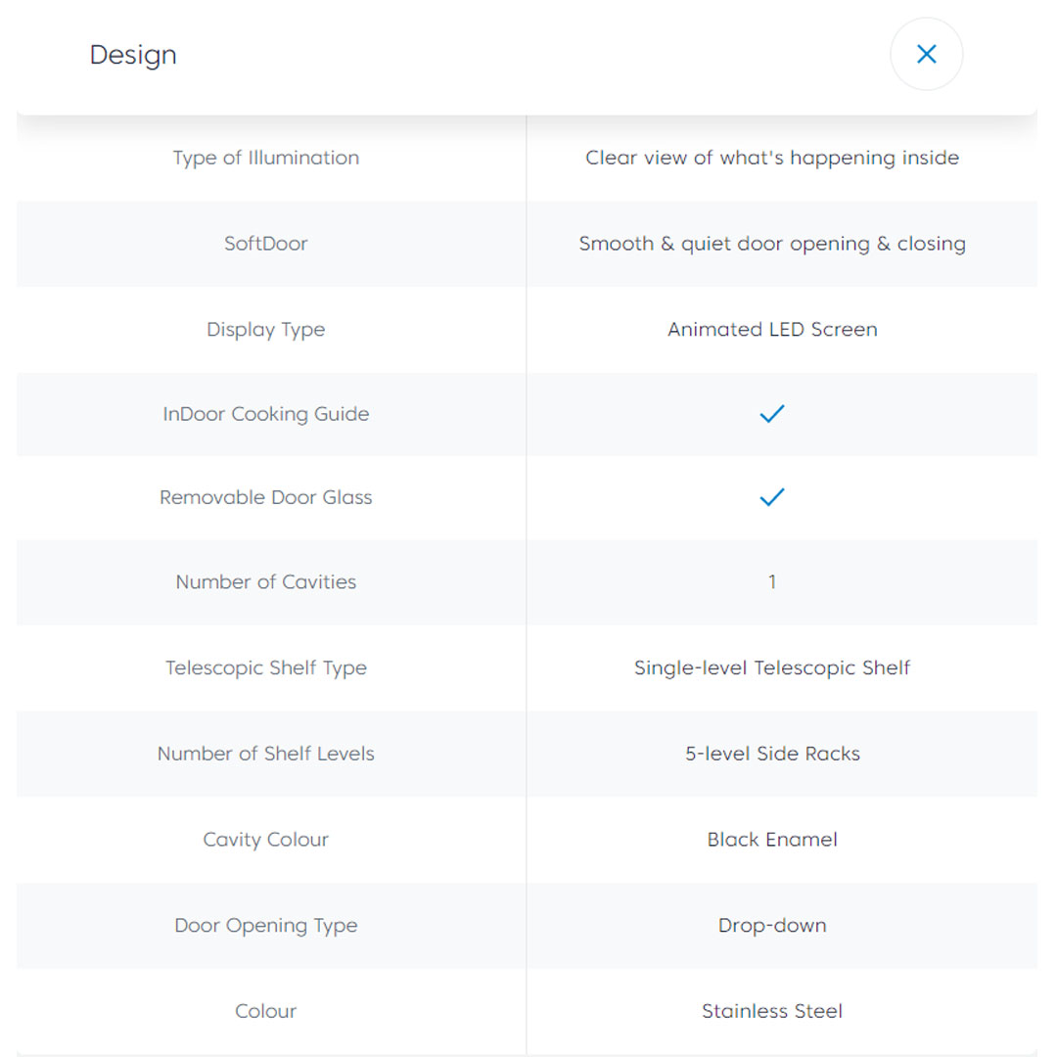Viewport: 1057px width, 1057px height.
Task: Click the Removable Door Glass label
Action: [x=266, y=497]
